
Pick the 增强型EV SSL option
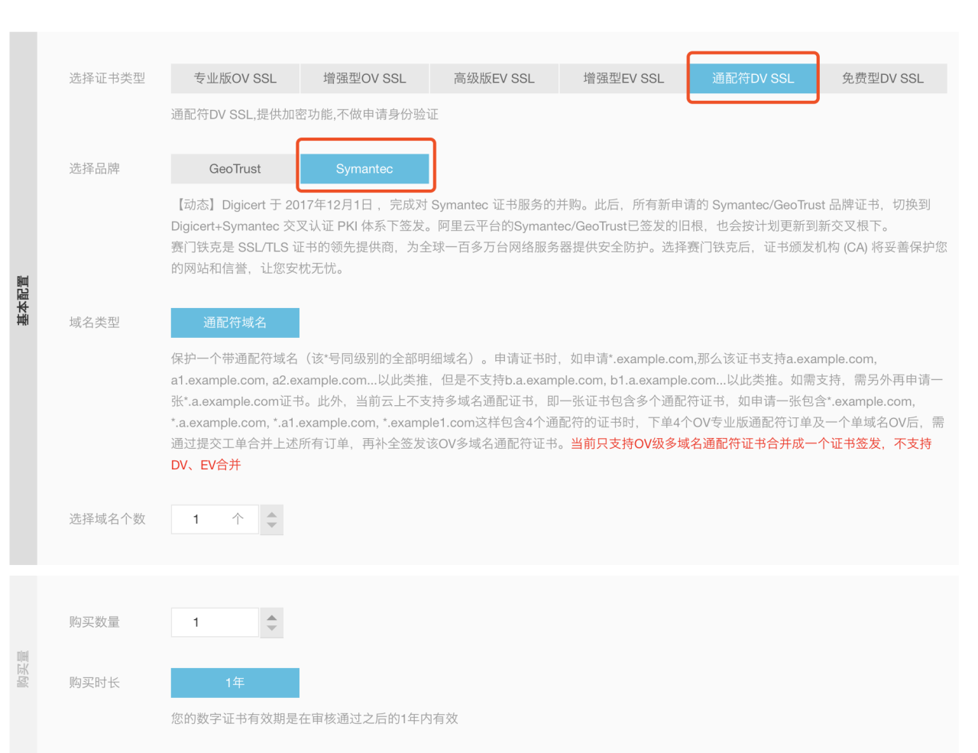623,79
